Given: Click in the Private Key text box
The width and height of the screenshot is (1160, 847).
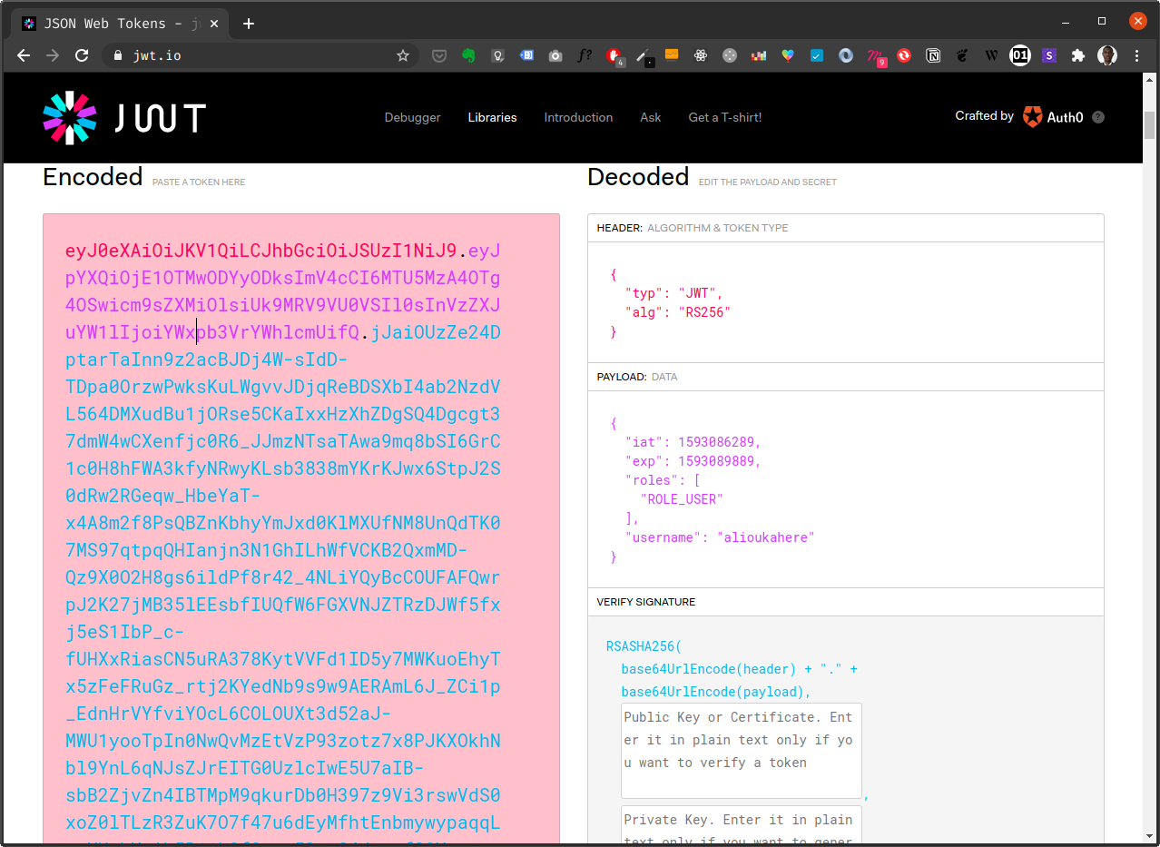Looking at the screenshot, I should 741,826.
